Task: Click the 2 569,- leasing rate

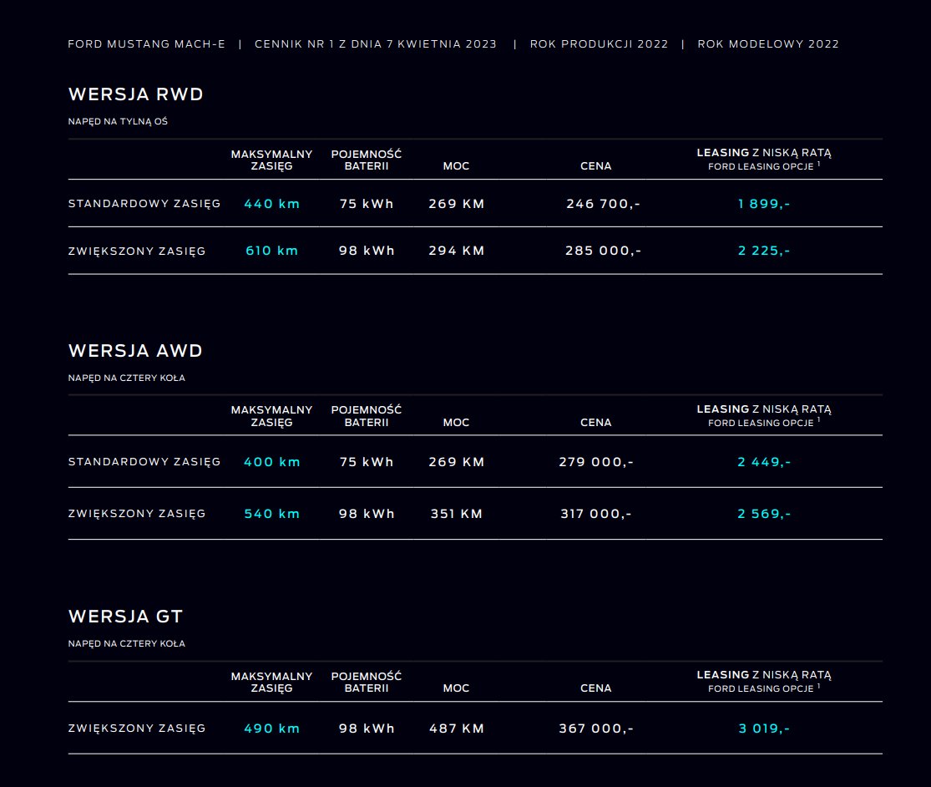Action: (763, 514)
